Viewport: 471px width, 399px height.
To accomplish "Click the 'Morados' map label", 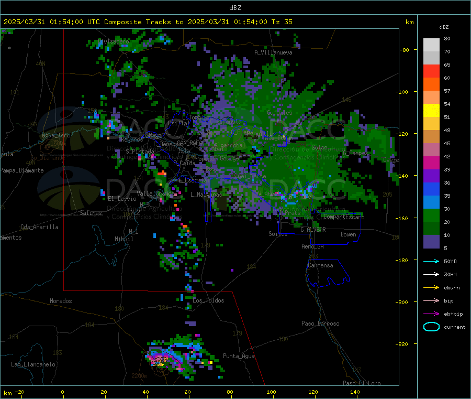I will coord(61,301).
